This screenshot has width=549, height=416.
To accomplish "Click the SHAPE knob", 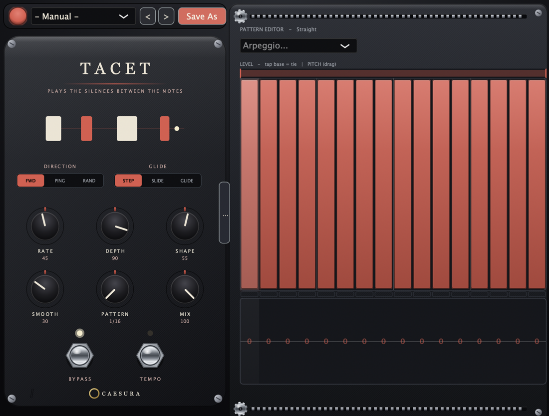I will tap(185, 226).
